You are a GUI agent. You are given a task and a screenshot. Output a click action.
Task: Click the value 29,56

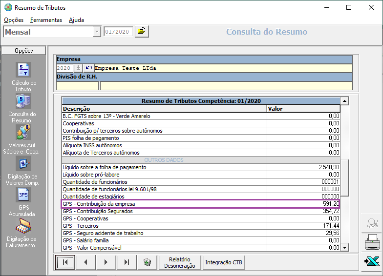(x=332, y=233)
